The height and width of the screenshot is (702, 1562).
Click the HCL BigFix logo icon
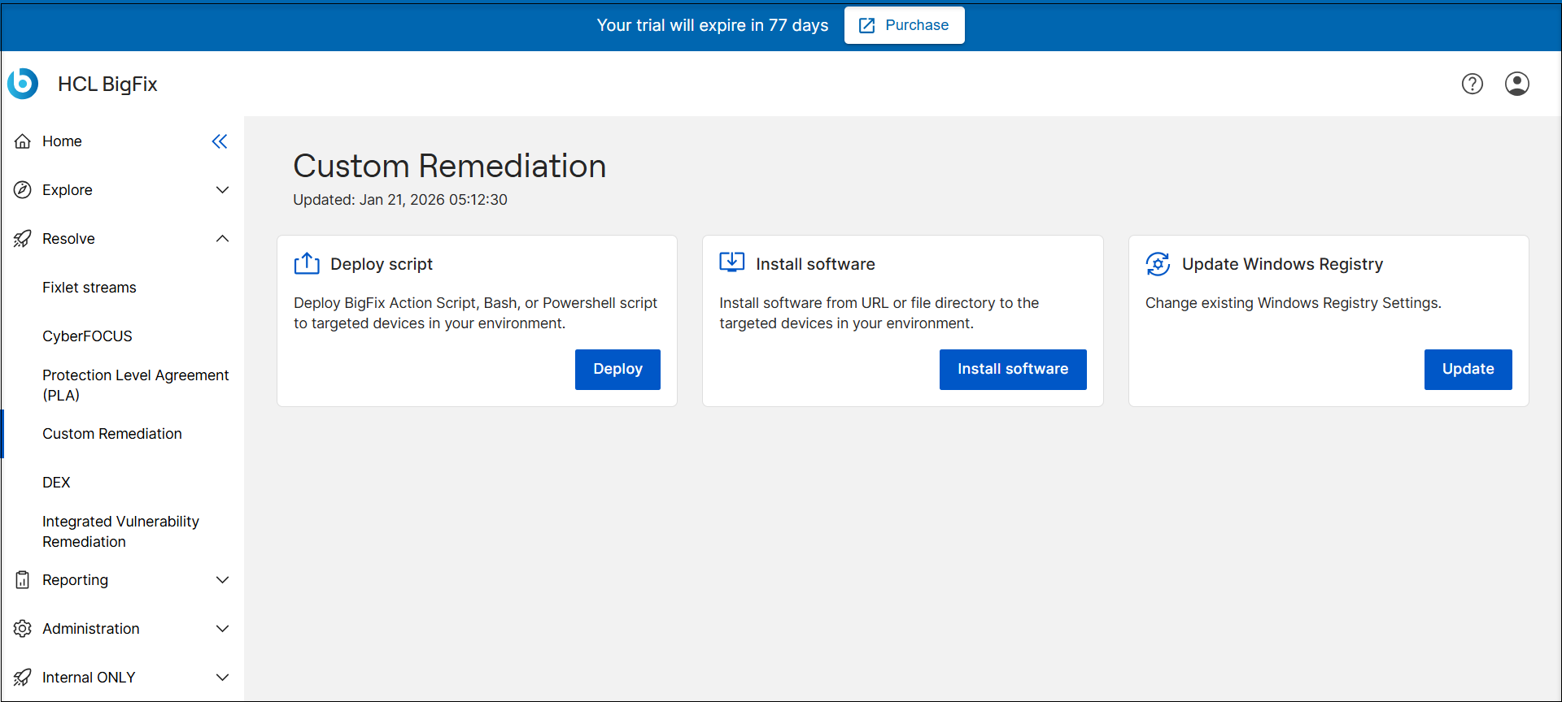23,84
